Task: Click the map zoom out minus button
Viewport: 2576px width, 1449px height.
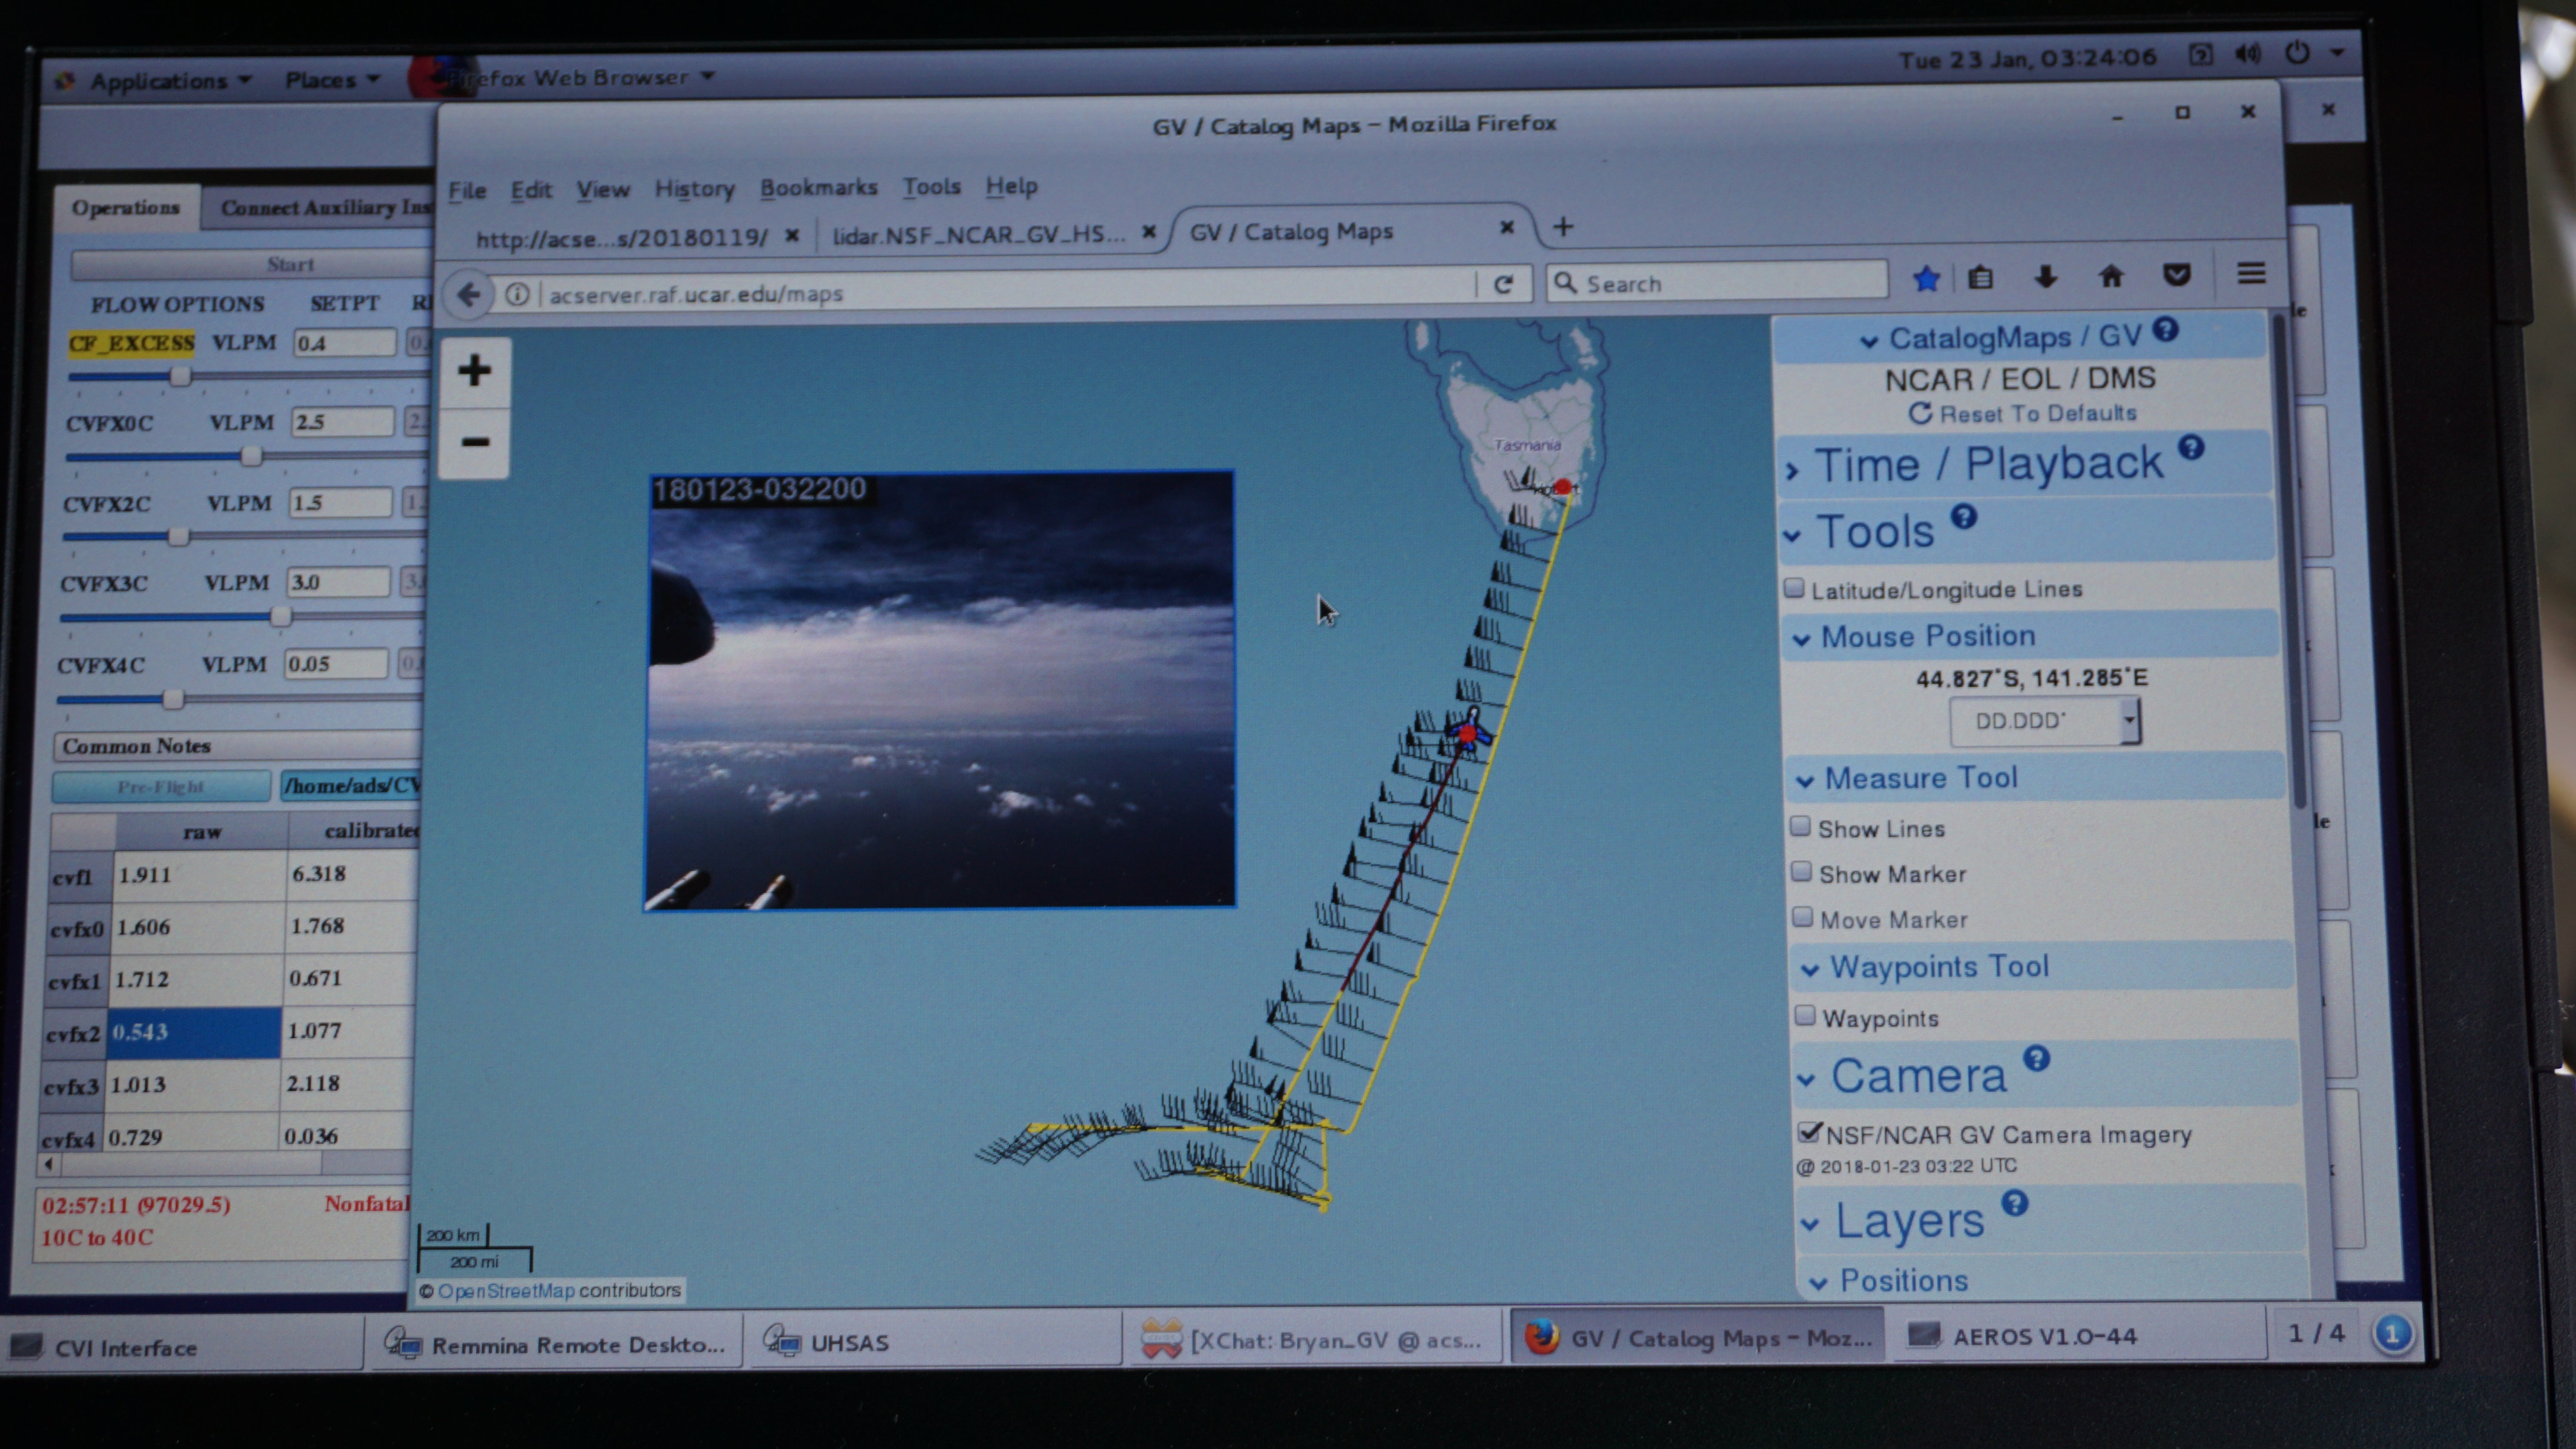Action: (x=475, y=442)
